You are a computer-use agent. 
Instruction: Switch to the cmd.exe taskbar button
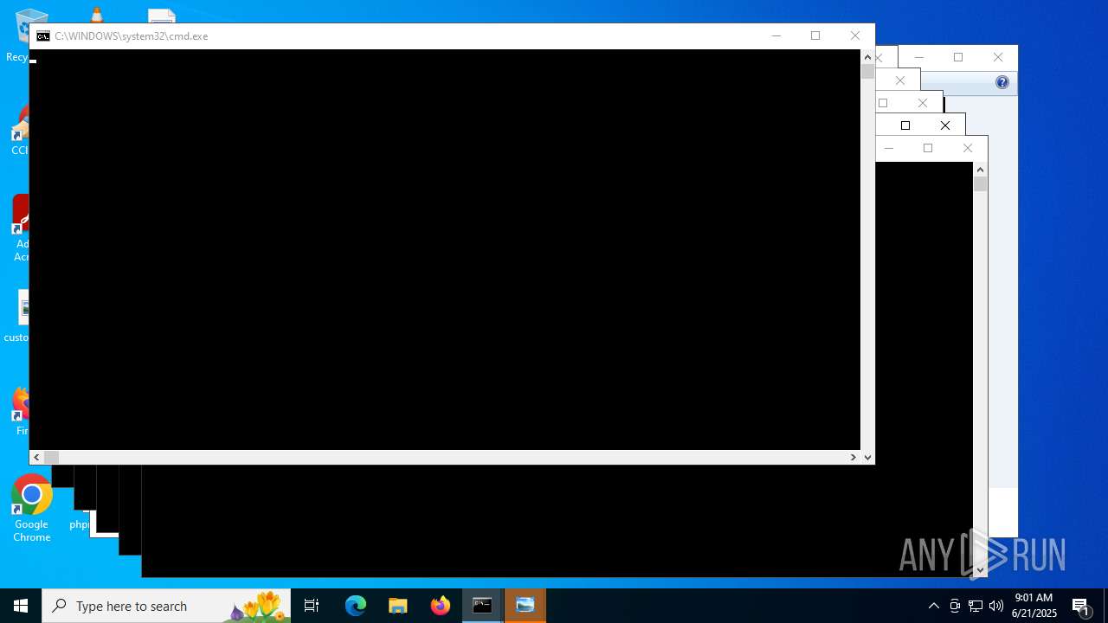483,606
